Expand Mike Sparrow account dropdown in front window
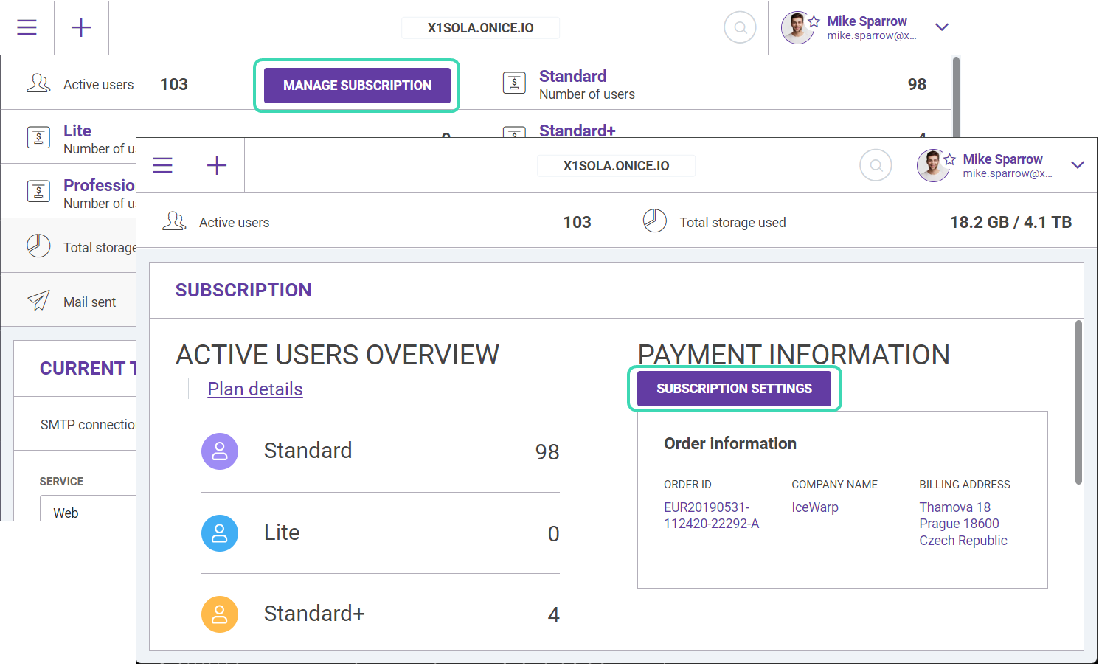1099x666 pixels. (1078, 164)
